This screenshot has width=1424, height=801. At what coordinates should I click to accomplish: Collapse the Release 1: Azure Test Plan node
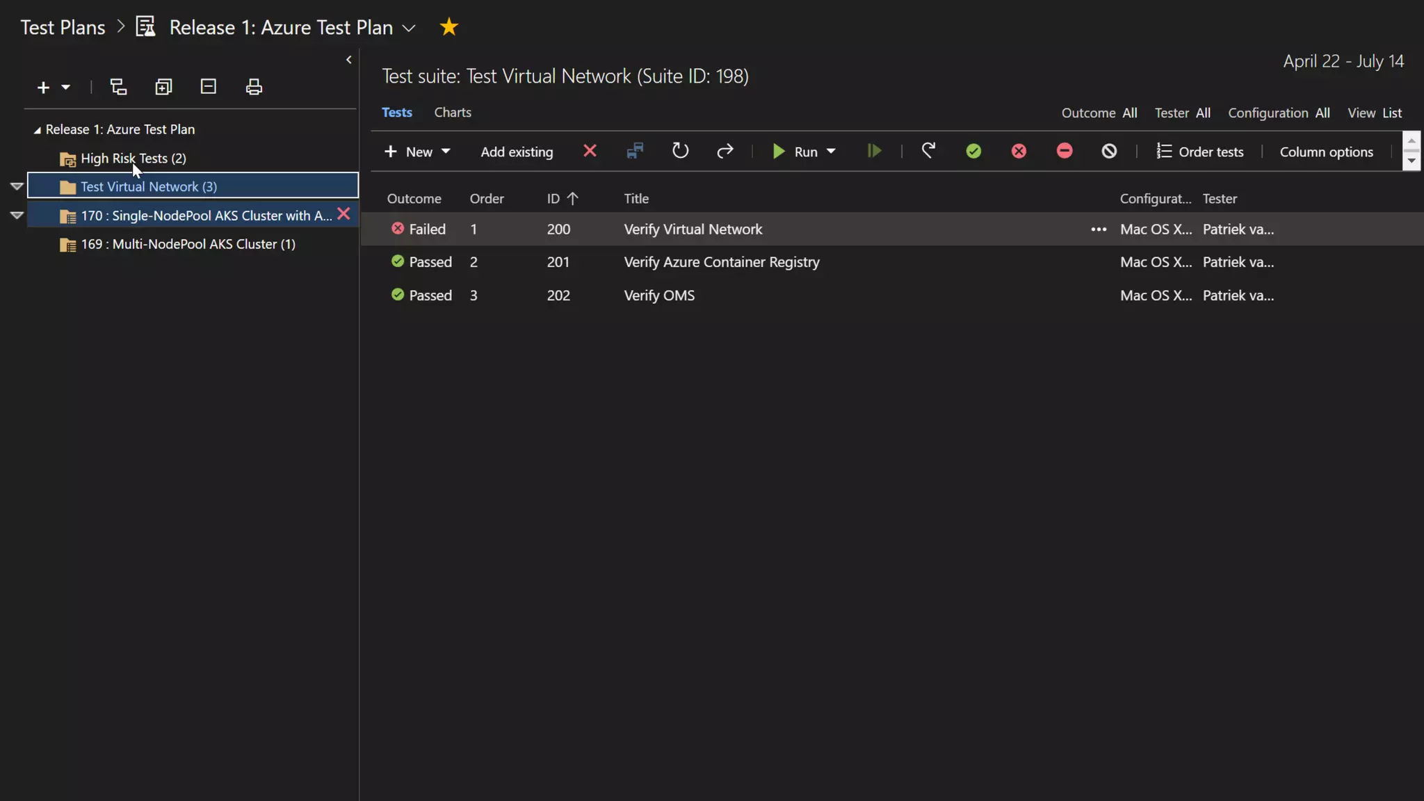tap(38, 130)
